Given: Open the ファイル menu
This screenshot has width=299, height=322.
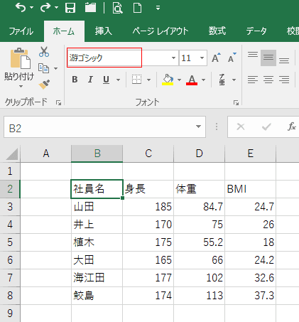Looking at the screenshot, I should (x=21, y=31).
